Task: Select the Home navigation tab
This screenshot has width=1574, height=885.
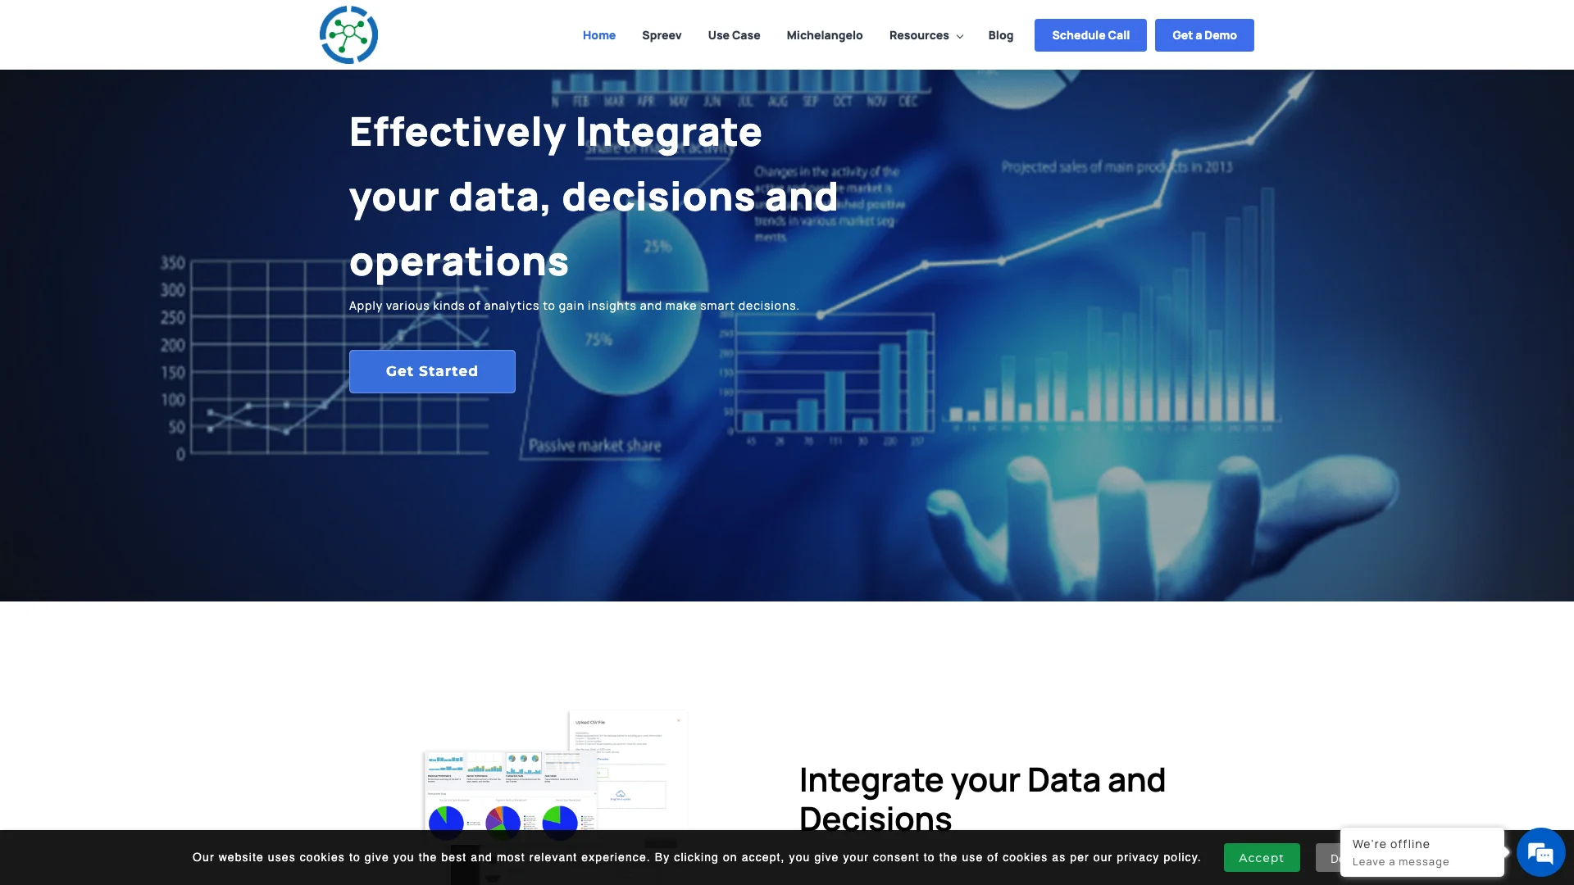Action: coord(599,34)
